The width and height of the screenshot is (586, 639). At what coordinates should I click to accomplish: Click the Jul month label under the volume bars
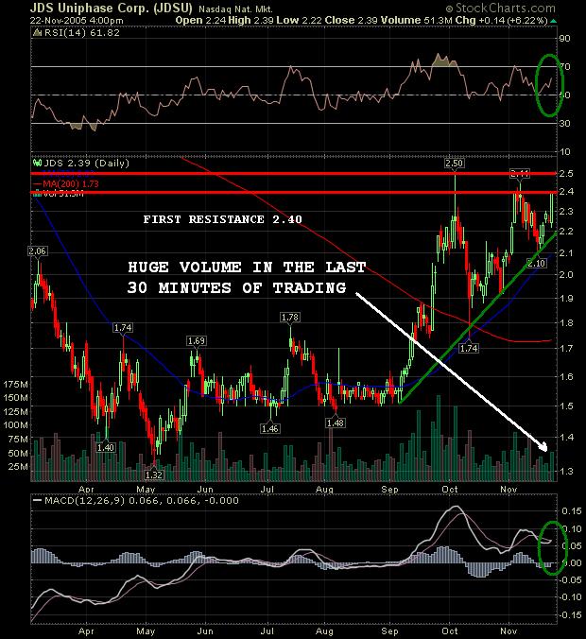coord(267,489)
